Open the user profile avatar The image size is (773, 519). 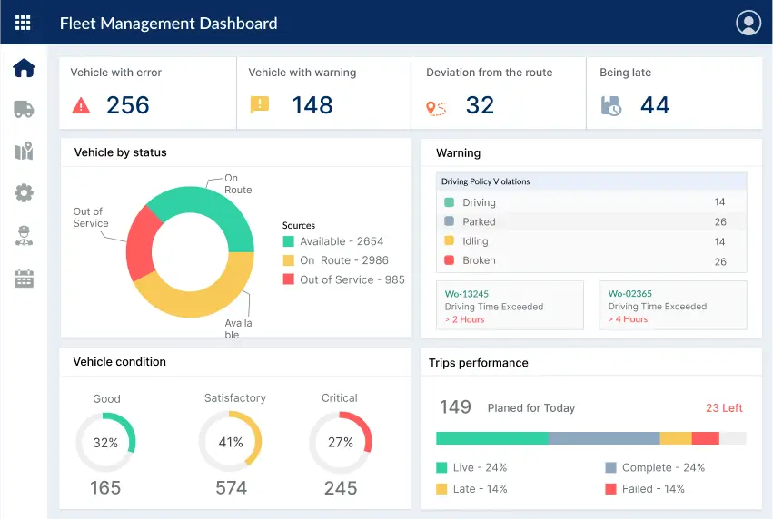pyautogui.click(x=748, y=24)
